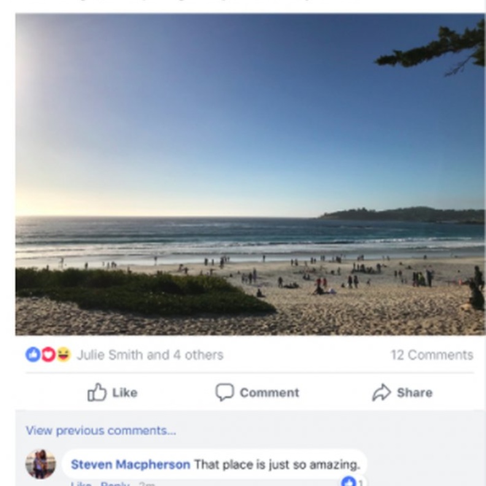Expand "View previous comments..."
486x486 pixels.
[x=101, y=431]
